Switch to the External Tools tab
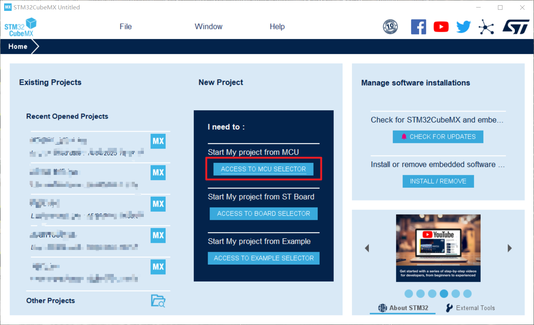Screen dimensions: 534x325 coord(470,308)
